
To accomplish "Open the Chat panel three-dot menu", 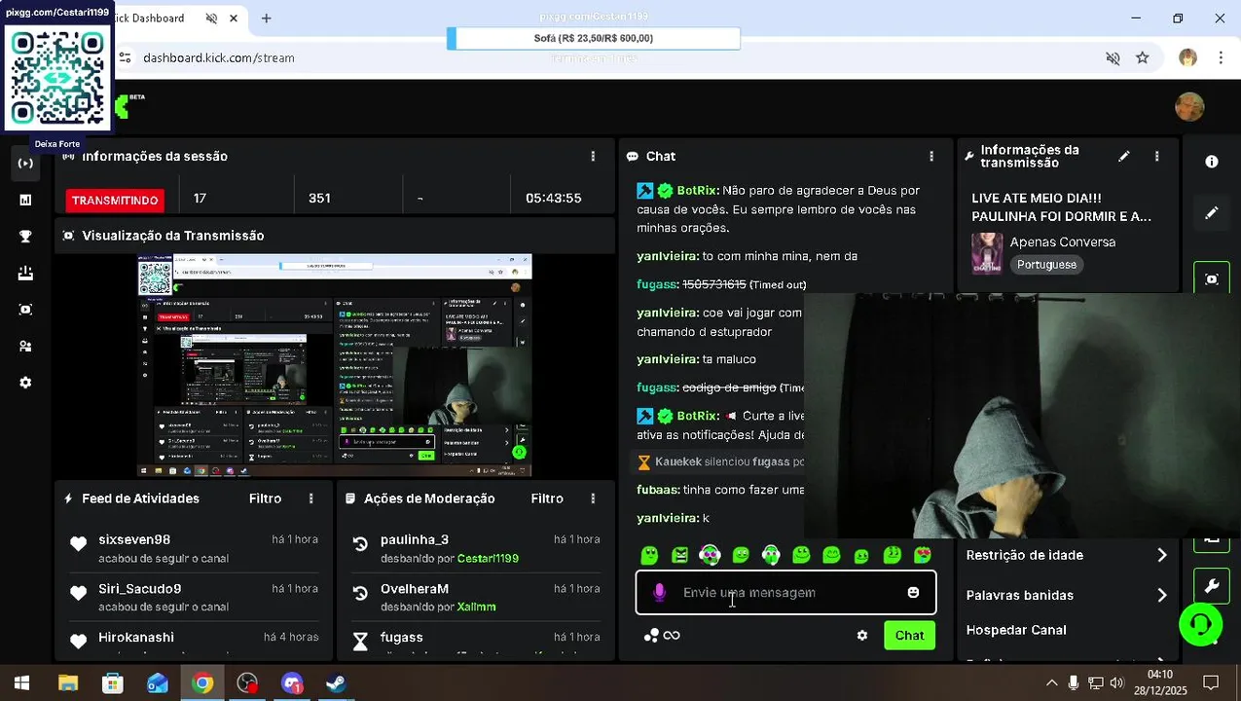I will pyautogui.click(x=931, y=156).
